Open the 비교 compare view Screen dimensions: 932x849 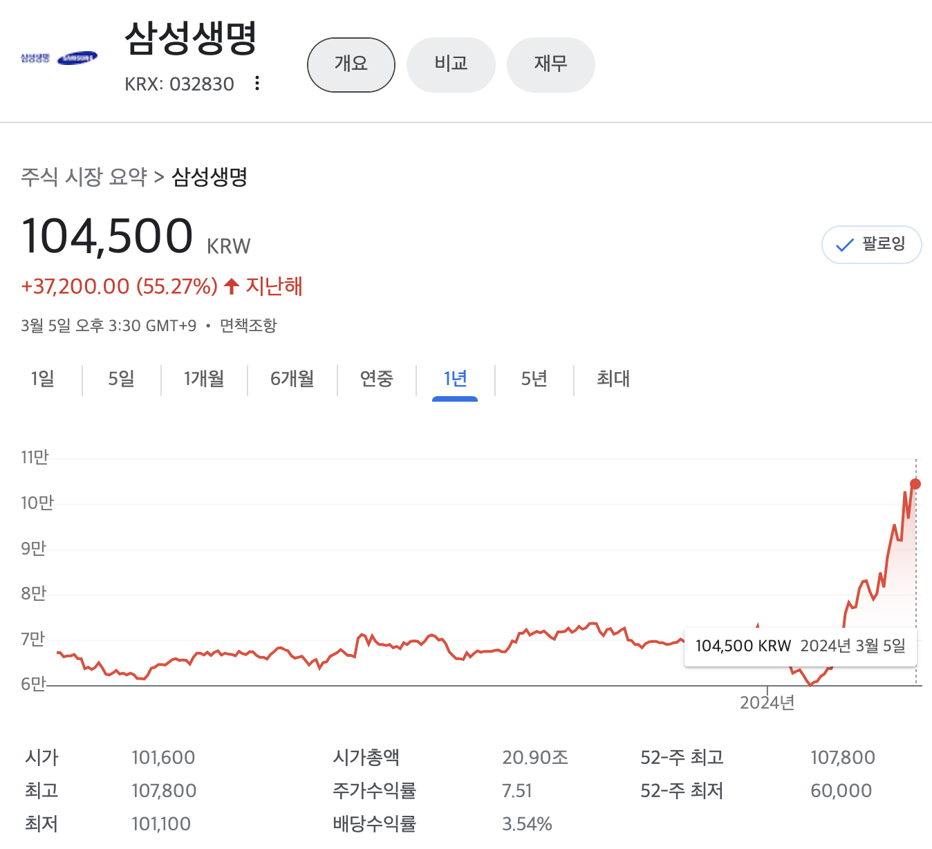(451, 65)
